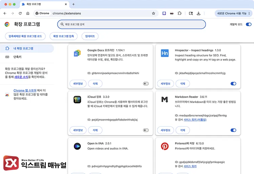The image size is (254, 174).
Task: Open the Chrome three-dot menu
Action: [249, 14]
